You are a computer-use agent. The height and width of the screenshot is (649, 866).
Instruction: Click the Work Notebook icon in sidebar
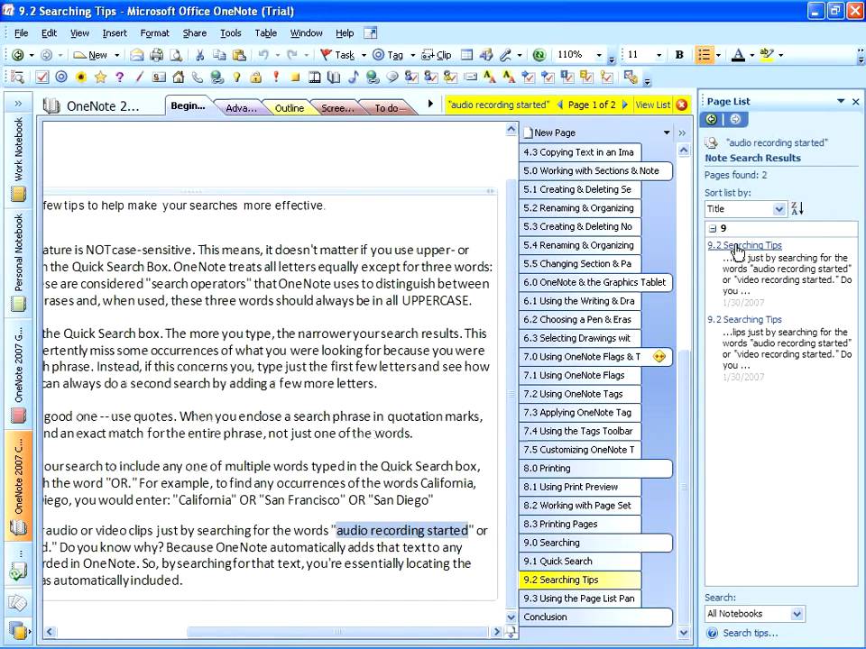pyautogui.click(x=18, y=195)
